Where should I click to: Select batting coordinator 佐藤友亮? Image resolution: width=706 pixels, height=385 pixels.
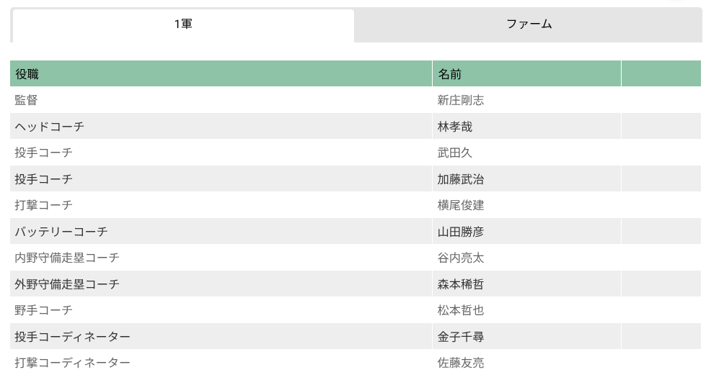461,363
